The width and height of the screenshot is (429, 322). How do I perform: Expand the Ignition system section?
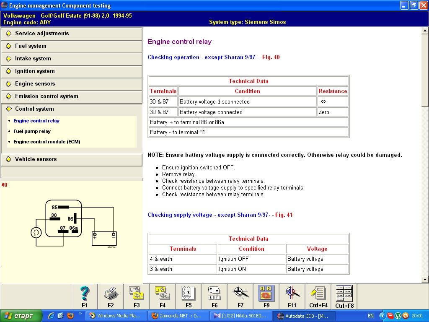click(35, 71)
